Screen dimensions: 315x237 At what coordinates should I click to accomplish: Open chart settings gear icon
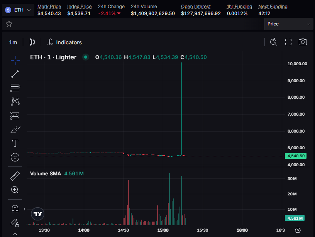[x=298, y=230]
